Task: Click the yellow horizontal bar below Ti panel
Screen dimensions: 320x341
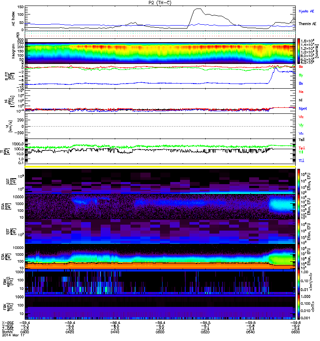Action: click(x=160, y=167)
